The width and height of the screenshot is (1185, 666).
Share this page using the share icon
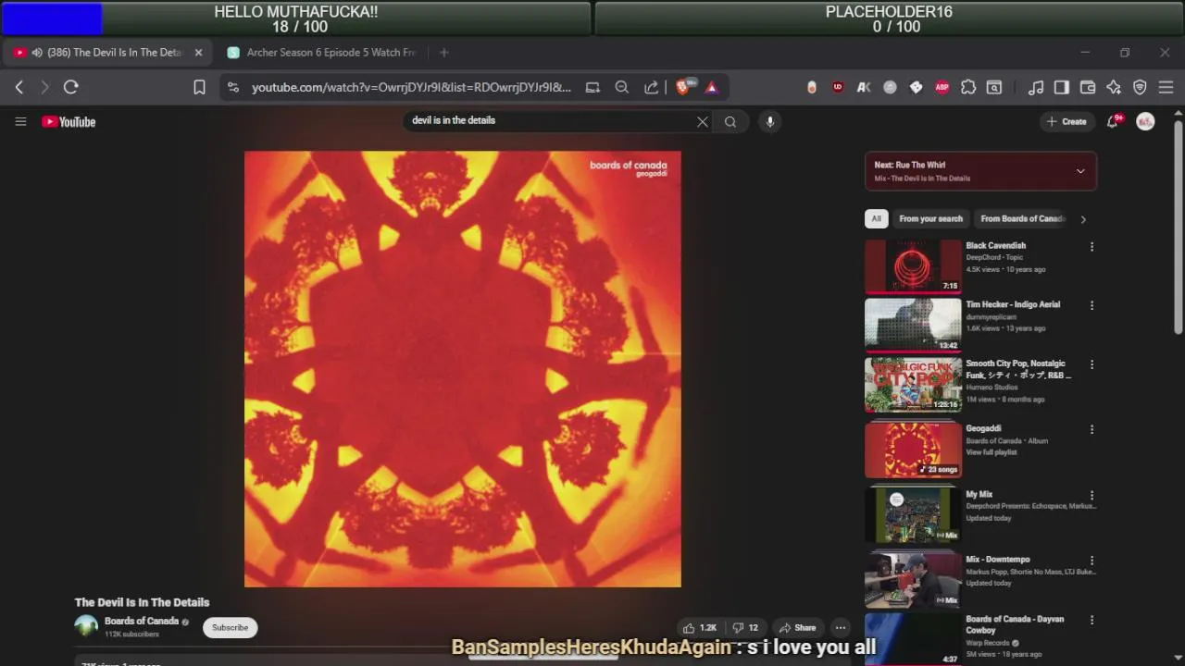652,87
